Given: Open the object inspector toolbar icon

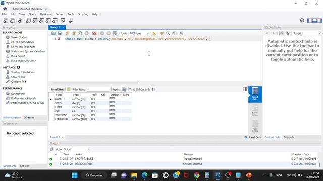Looking at the screenshot, I should (x=20, y=20).
